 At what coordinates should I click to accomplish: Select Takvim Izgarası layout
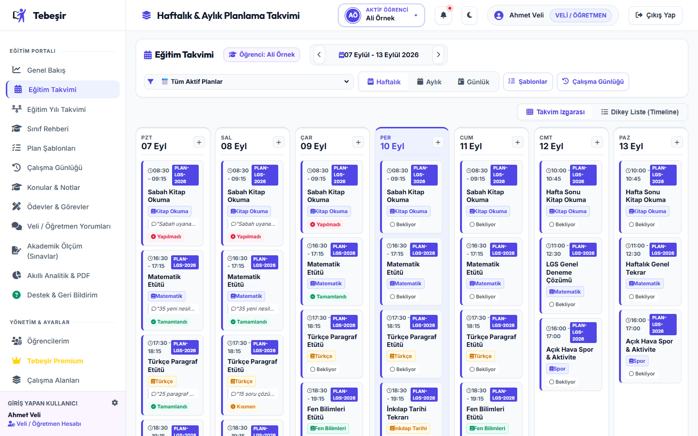point(555,112)
